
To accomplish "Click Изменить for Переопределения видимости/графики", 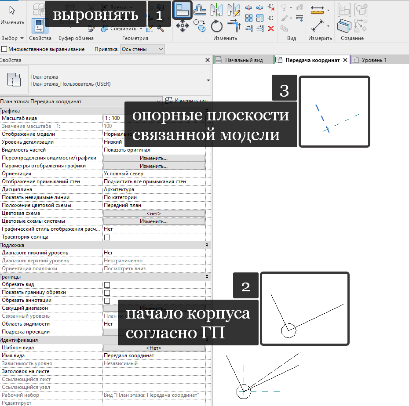I will 154,158.
